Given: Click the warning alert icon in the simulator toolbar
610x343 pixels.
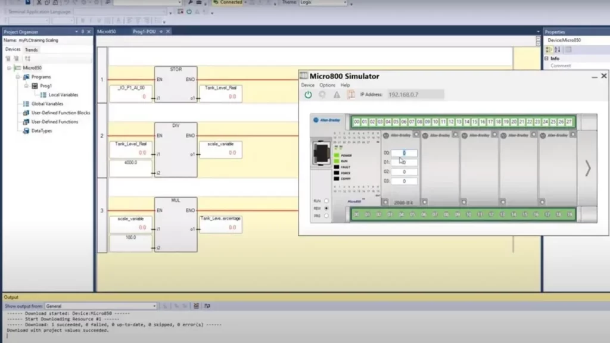Looking at the screenshot, I should click(x=336, y=94).
